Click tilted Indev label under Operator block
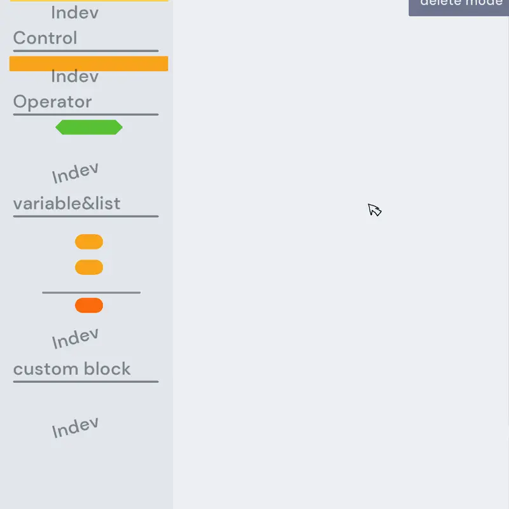This screenshot has width=509, height=509. (75, 173)
